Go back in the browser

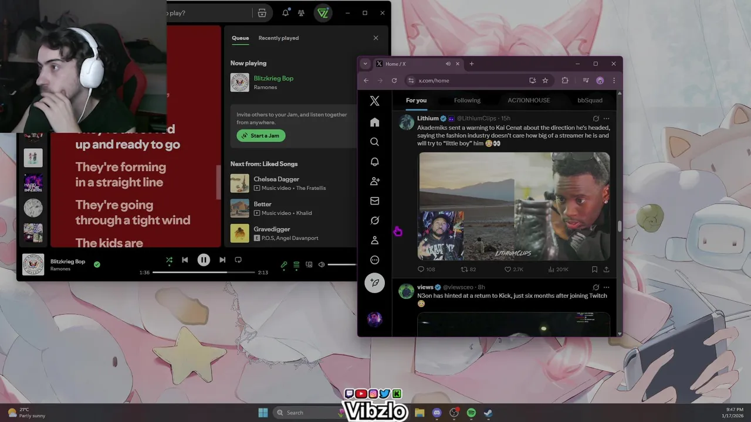tap(366, 80)
